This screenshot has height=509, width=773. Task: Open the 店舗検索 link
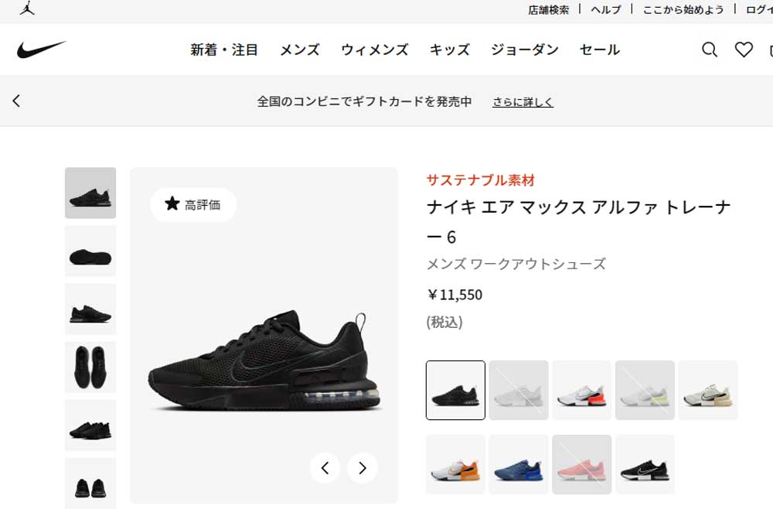549,10
